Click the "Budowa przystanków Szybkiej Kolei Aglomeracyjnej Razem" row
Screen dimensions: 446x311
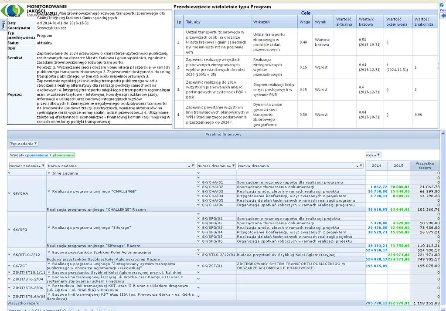coord(103,259)
